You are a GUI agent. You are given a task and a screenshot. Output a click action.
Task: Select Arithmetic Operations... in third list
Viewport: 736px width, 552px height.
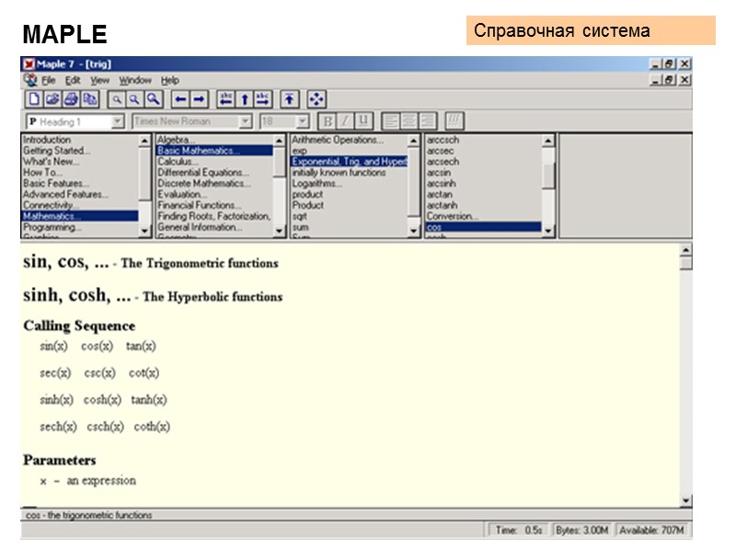[x=338, y=140]
